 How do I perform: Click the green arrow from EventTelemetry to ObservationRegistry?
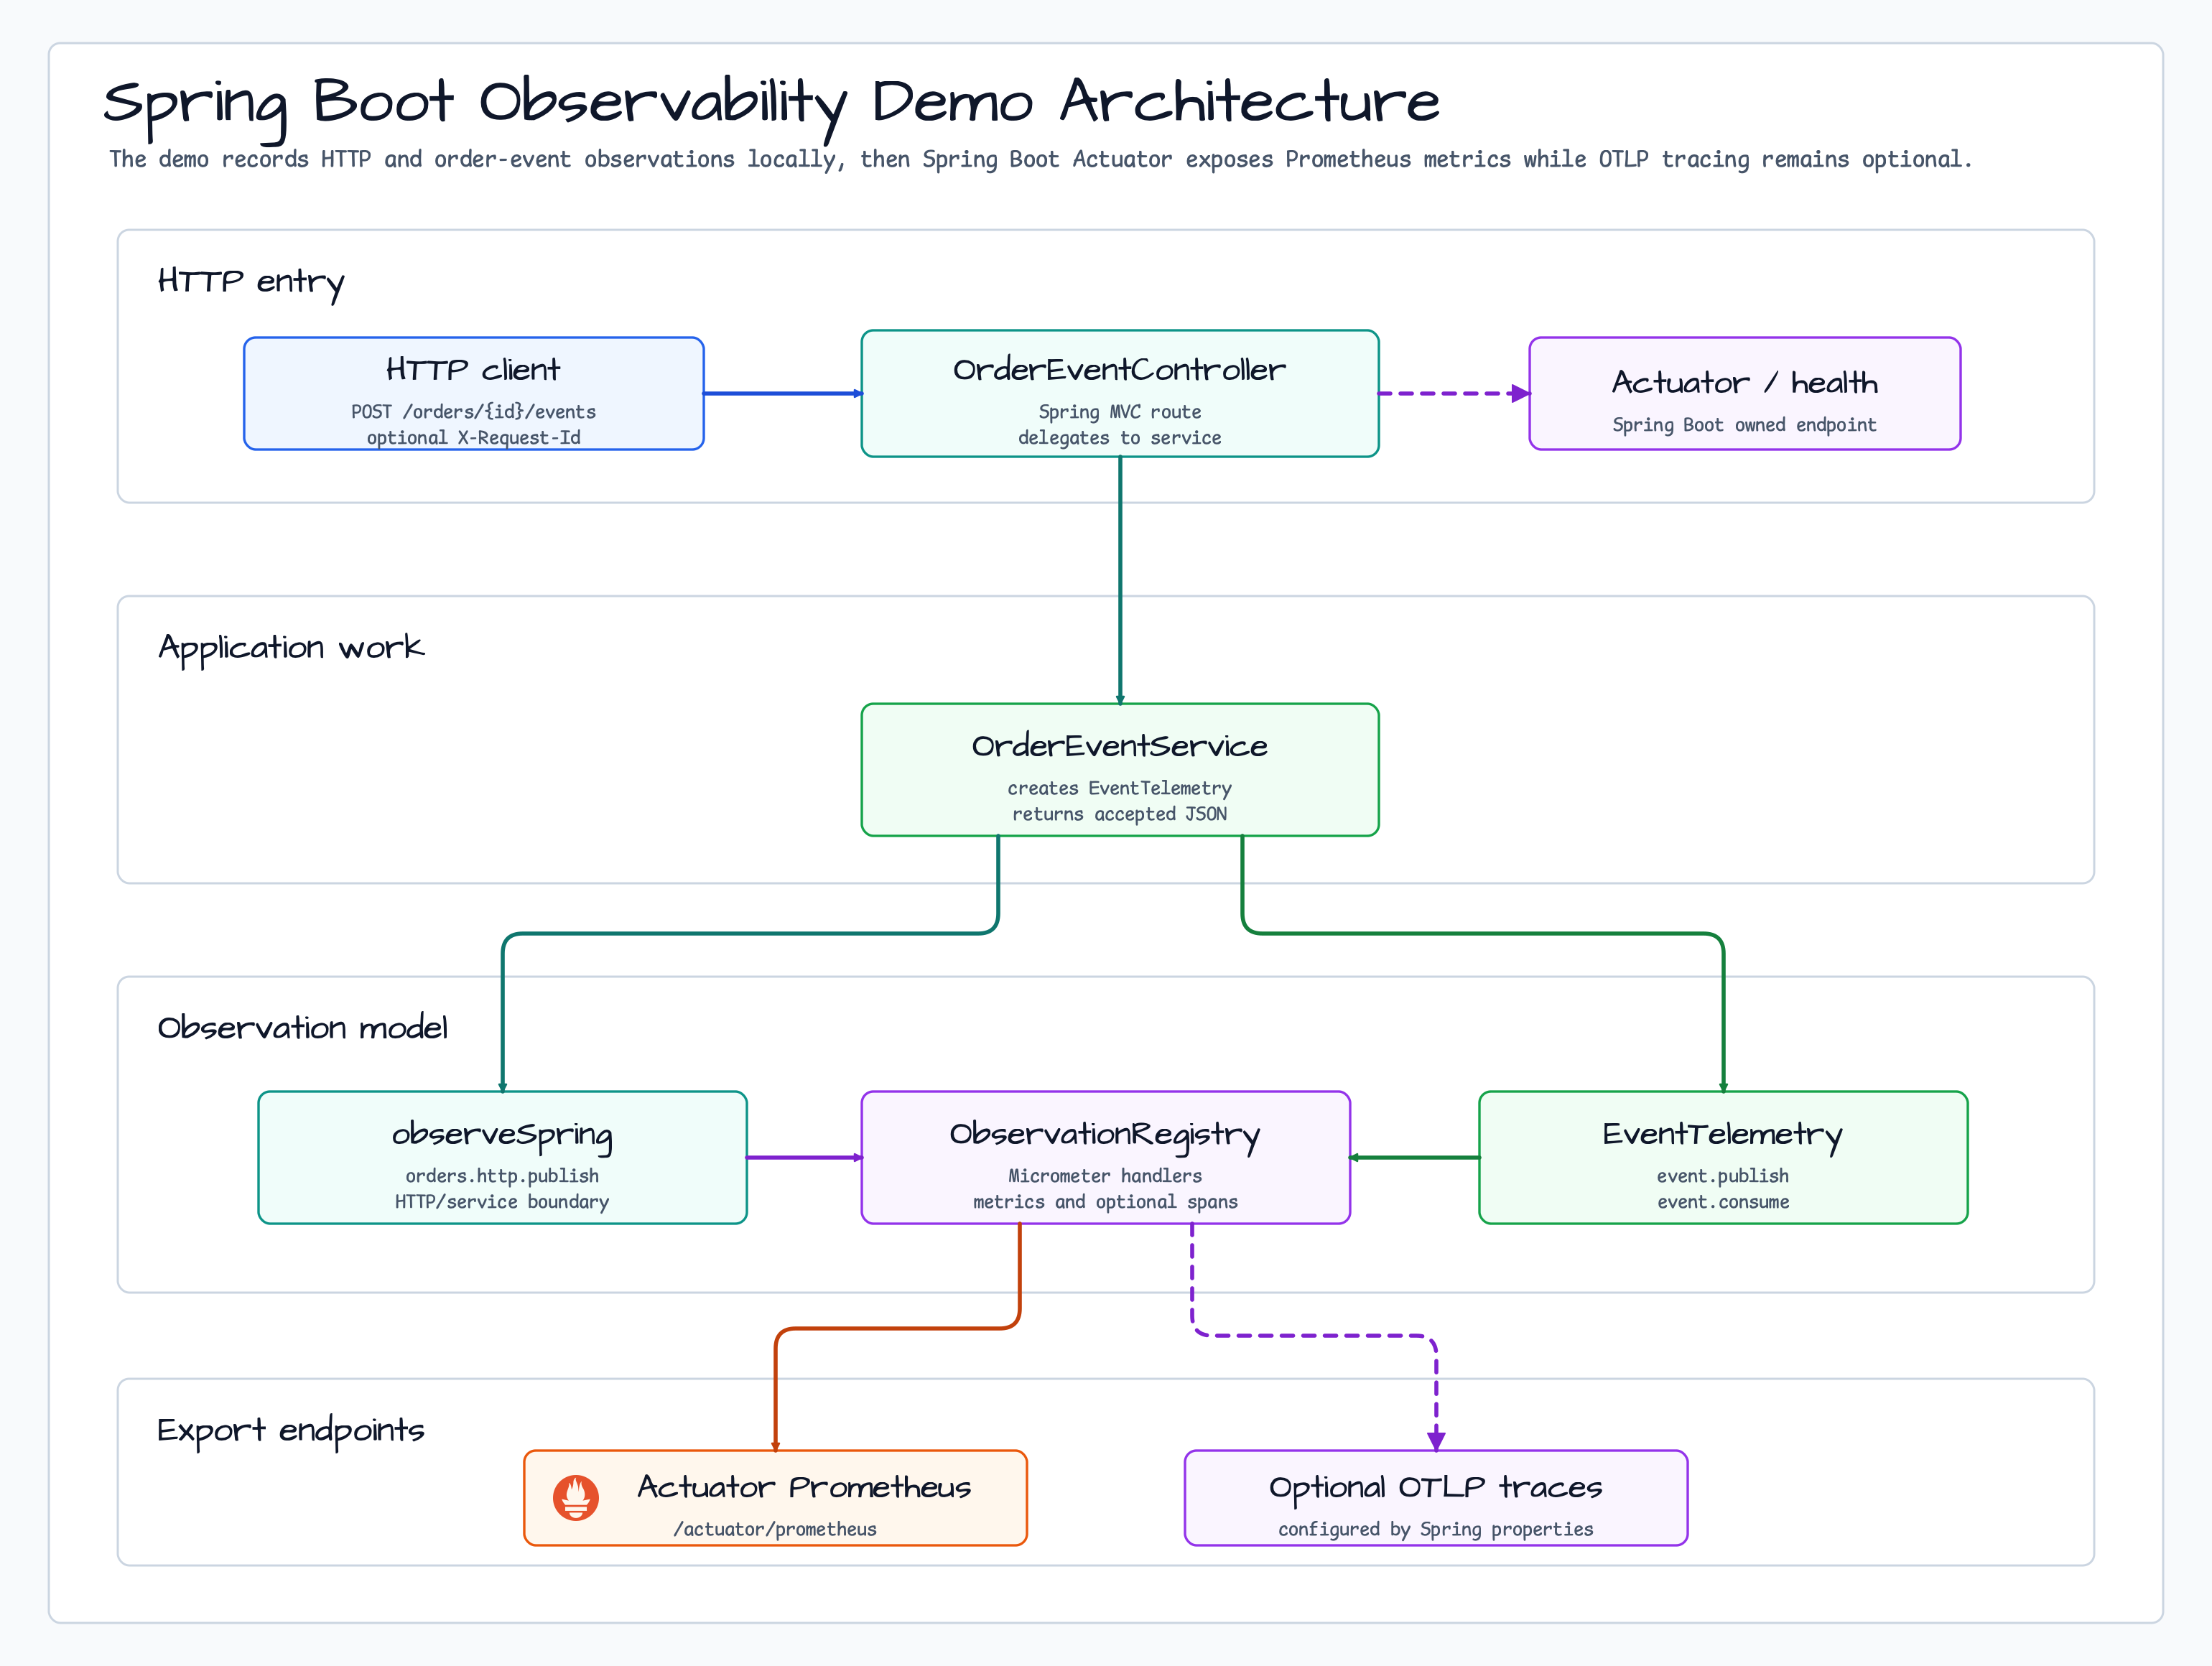pos(1414,1157)
